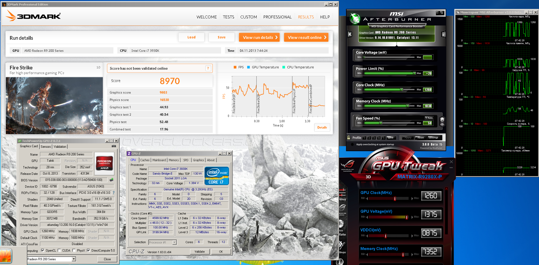539x265 pixels.
Task: Click the Details button under the chart
Action: [322, 128]
